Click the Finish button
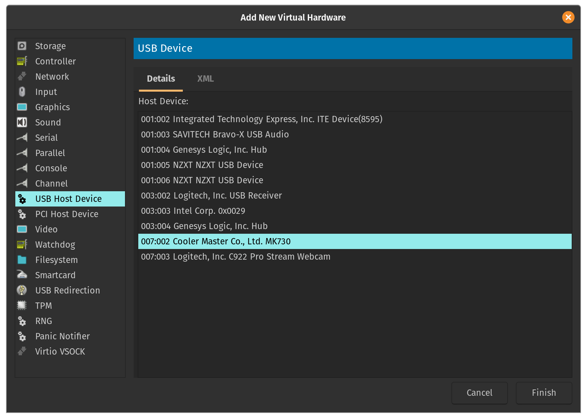587x419 pixels. coord(544,393)
